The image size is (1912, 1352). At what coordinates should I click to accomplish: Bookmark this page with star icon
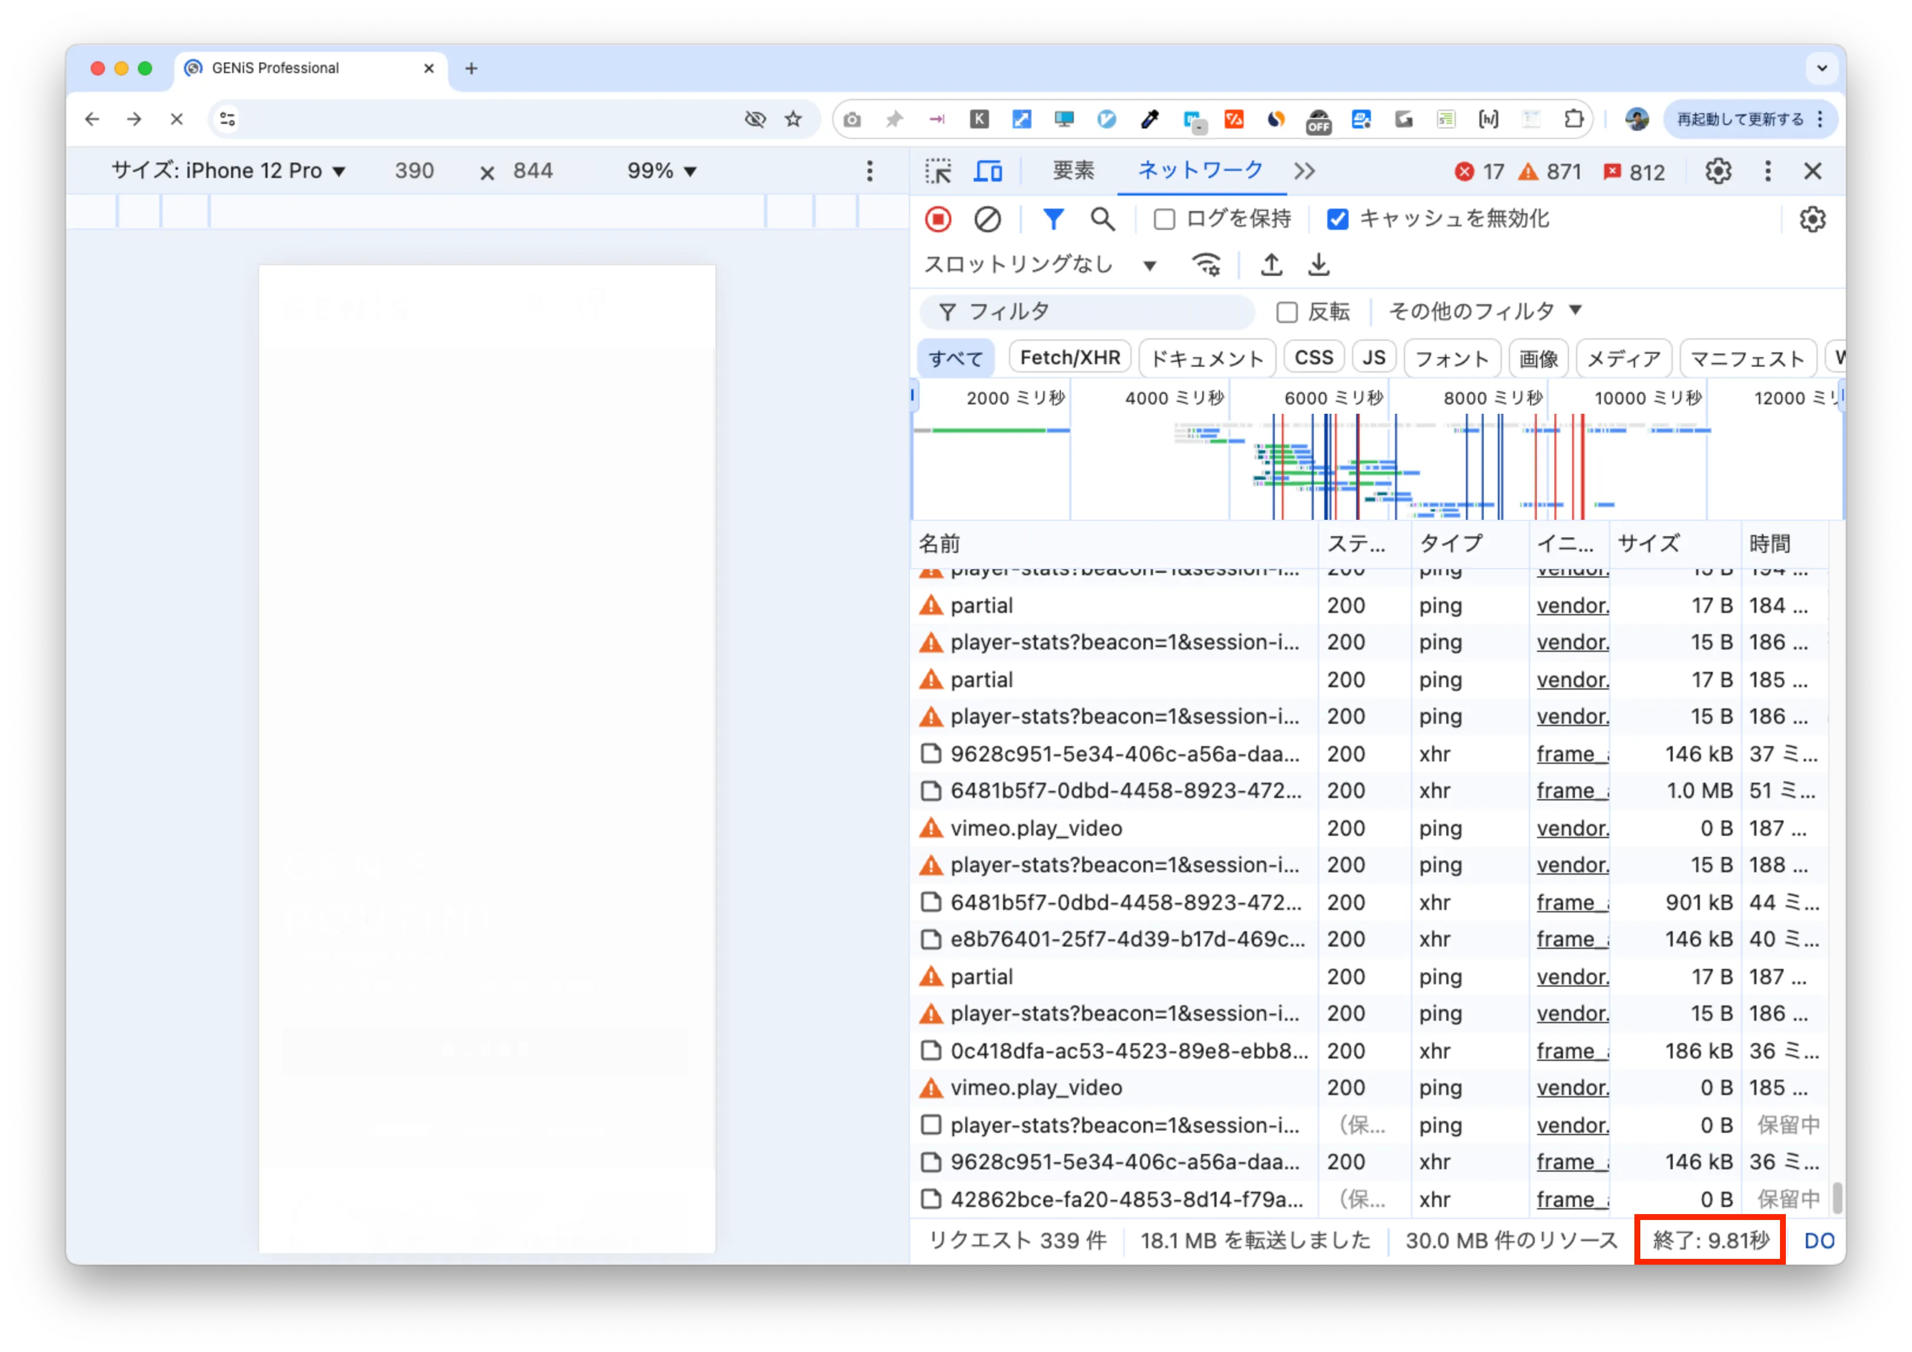click(x=793, y=119)
